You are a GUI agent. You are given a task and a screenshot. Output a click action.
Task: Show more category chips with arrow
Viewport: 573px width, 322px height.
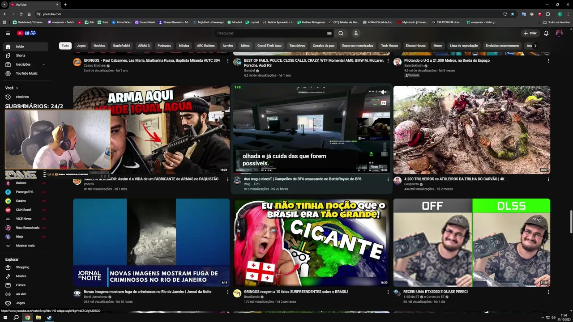(x=535, y=46)
